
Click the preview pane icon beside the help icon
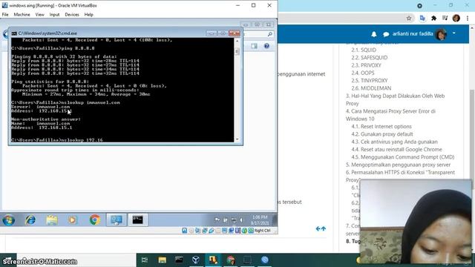[254, 46]
